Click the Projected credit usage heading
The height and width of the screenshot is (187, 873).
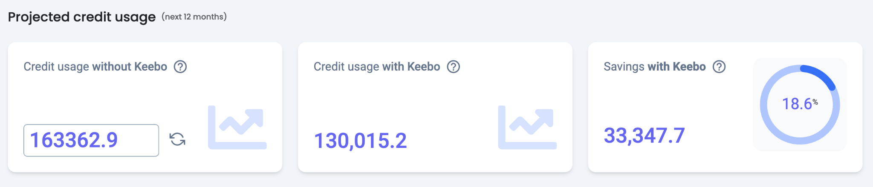click(82, 17)
